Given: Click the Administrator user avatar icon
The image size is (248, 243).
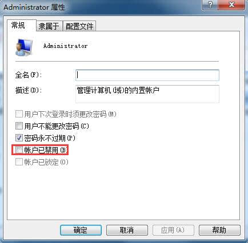Looking at the screenshot, I should click(x=23, y=47).
